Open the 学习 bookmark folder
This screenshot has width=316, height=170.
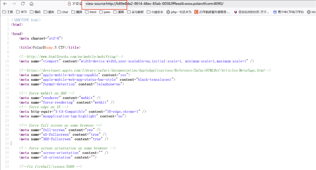click(21, 12)
